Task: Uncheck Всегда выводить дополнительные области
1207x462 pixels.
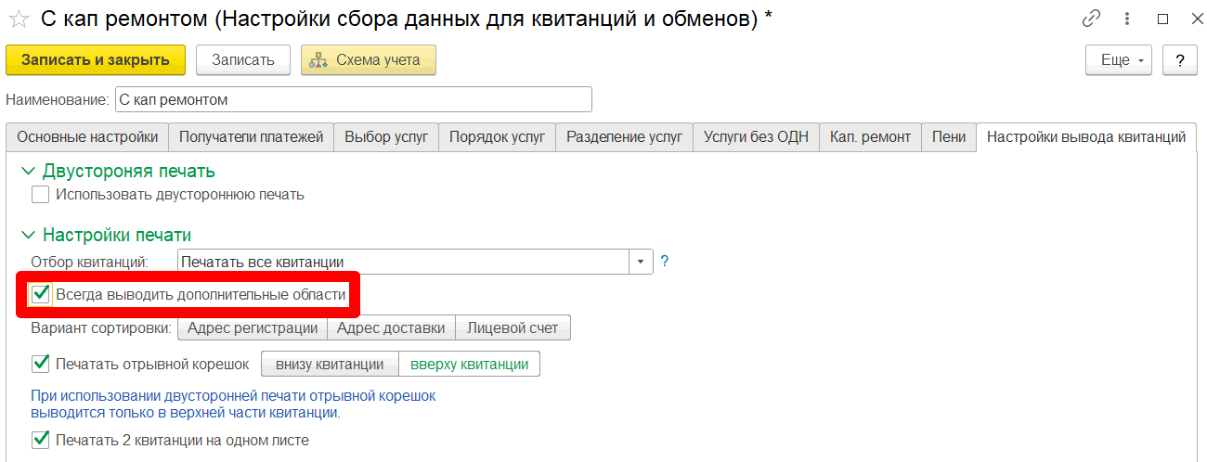Action: [40, 295]
